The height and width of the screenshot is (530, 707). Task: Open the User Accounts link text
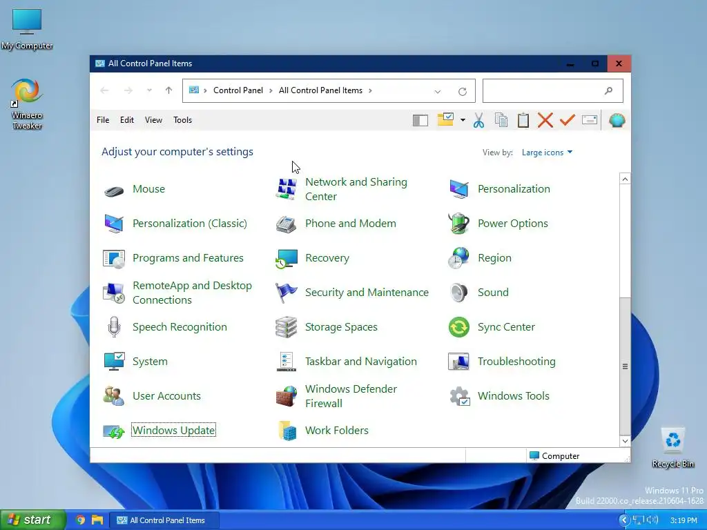pyautogui.click(x=166, y=396)
